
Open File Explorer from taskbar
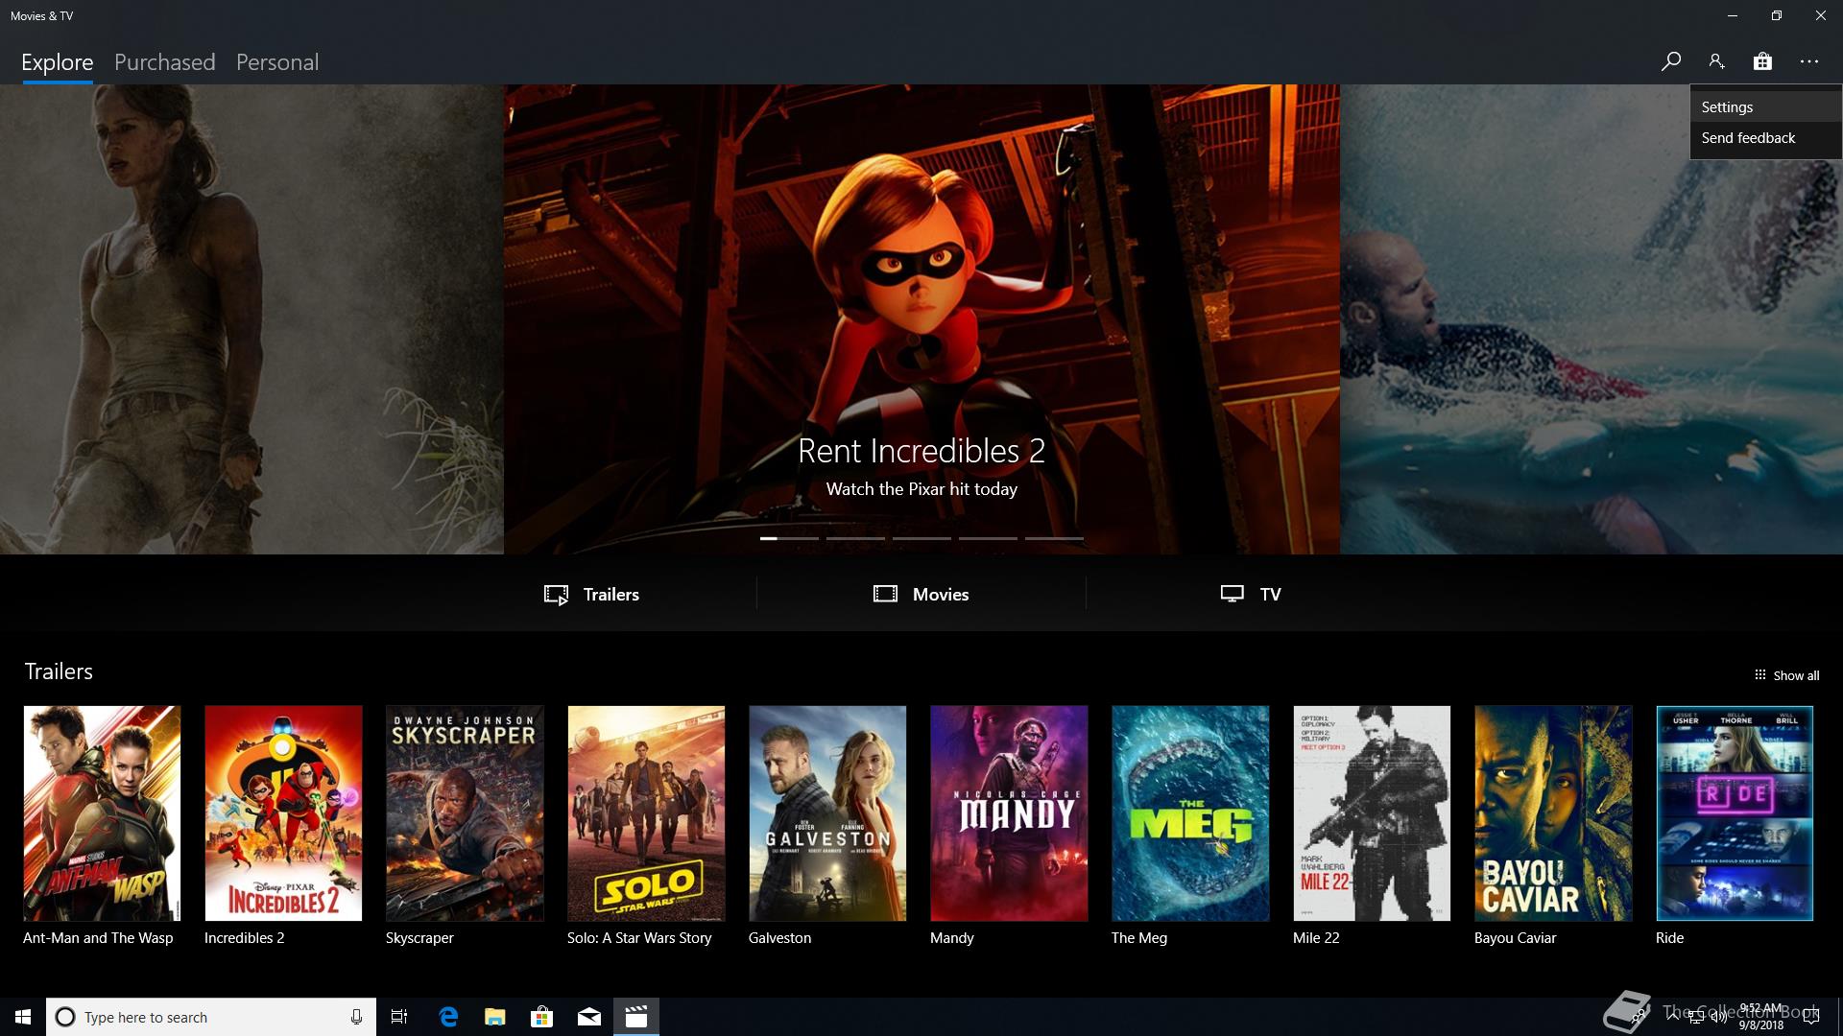point(495,1017)
